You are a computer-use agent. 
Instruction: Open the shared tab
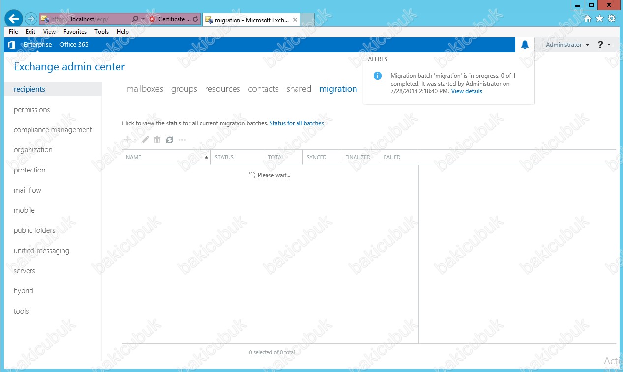point(299,89)
